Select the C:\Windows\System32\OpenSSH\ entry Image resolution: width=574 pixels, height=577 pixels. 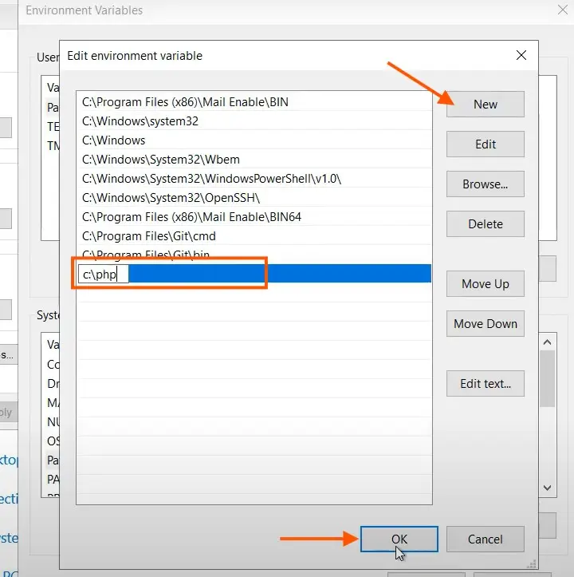coord(254,198)
